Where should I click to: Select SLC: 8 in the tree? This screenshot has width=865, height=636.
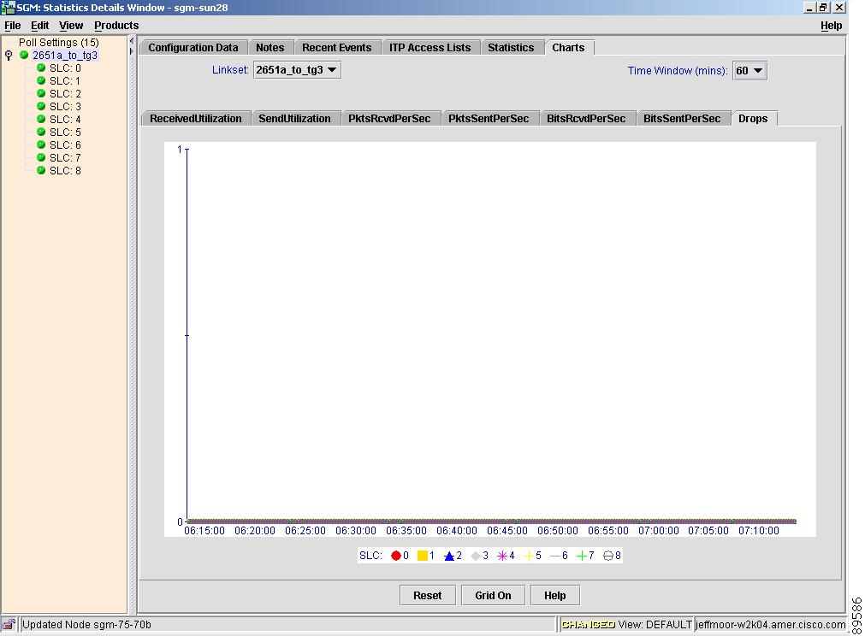[x=65, y=171]
